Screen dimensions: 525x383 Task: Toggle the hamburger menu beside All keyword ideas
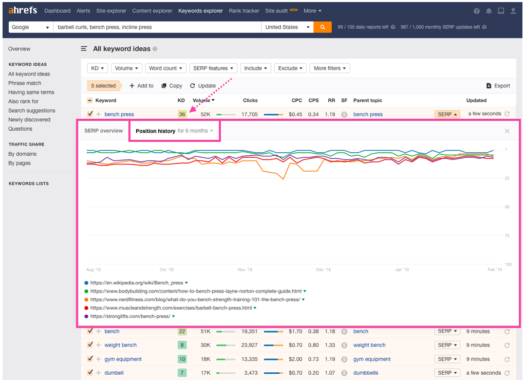tap(84, 49)
